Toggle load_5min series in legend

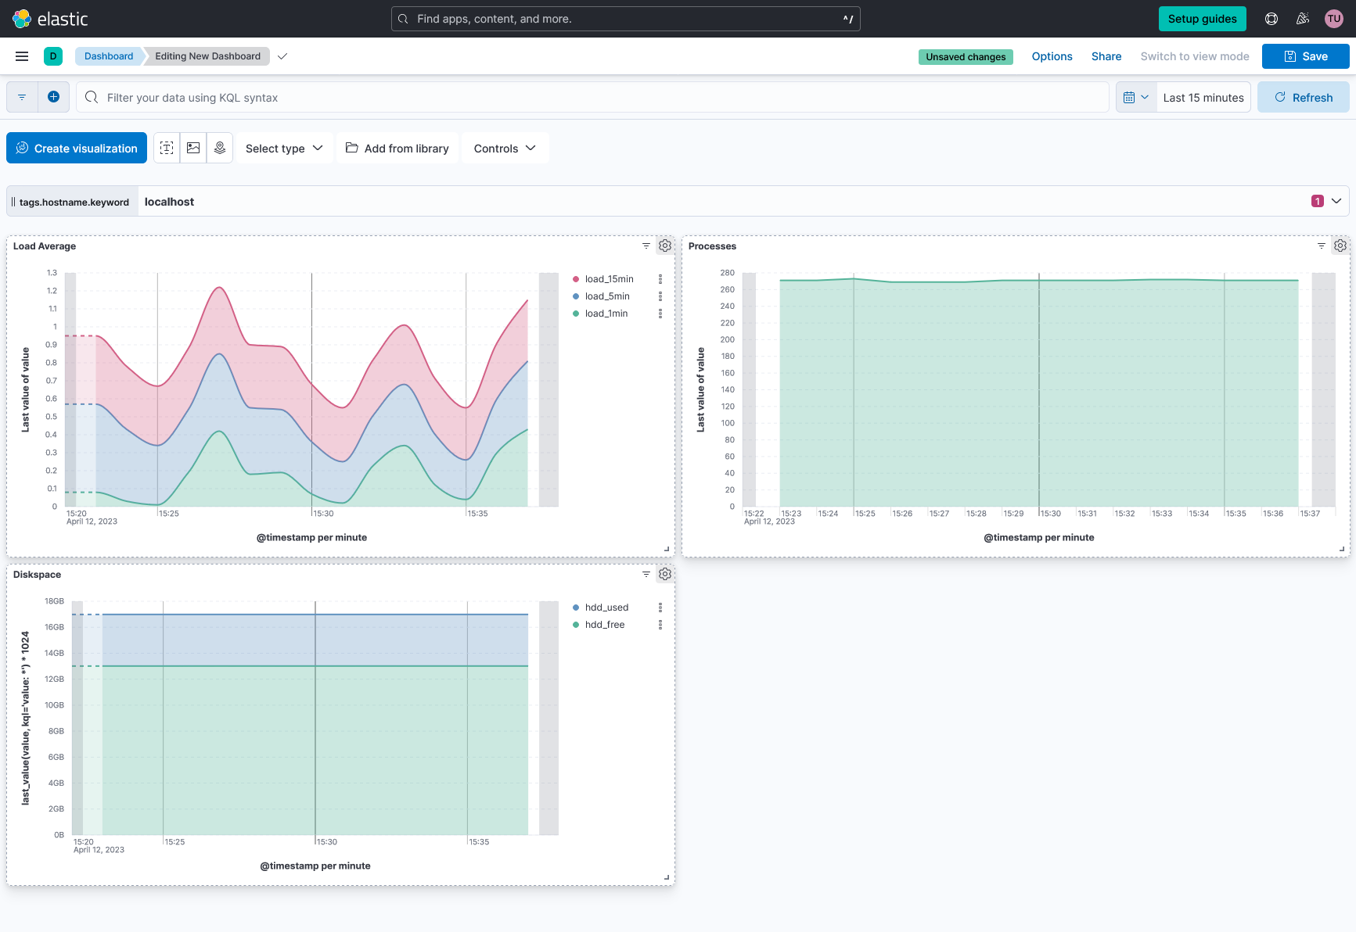tap(607, 296)
